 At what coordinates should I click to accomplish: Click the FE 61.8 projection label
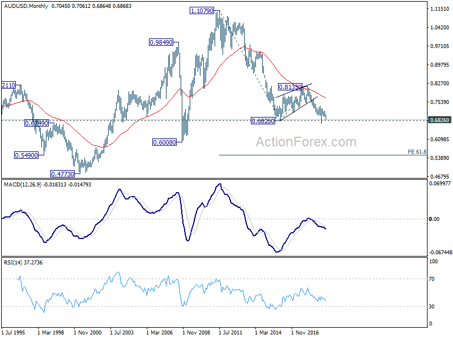click(x=417, y=151)
